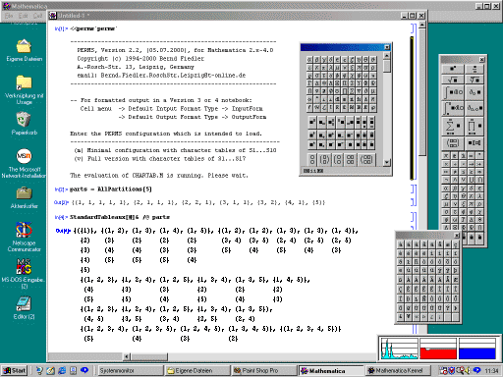Open the Cell menu in Mathematica
The height and width of the screenshot is (377, 503).
pos(37,16)
